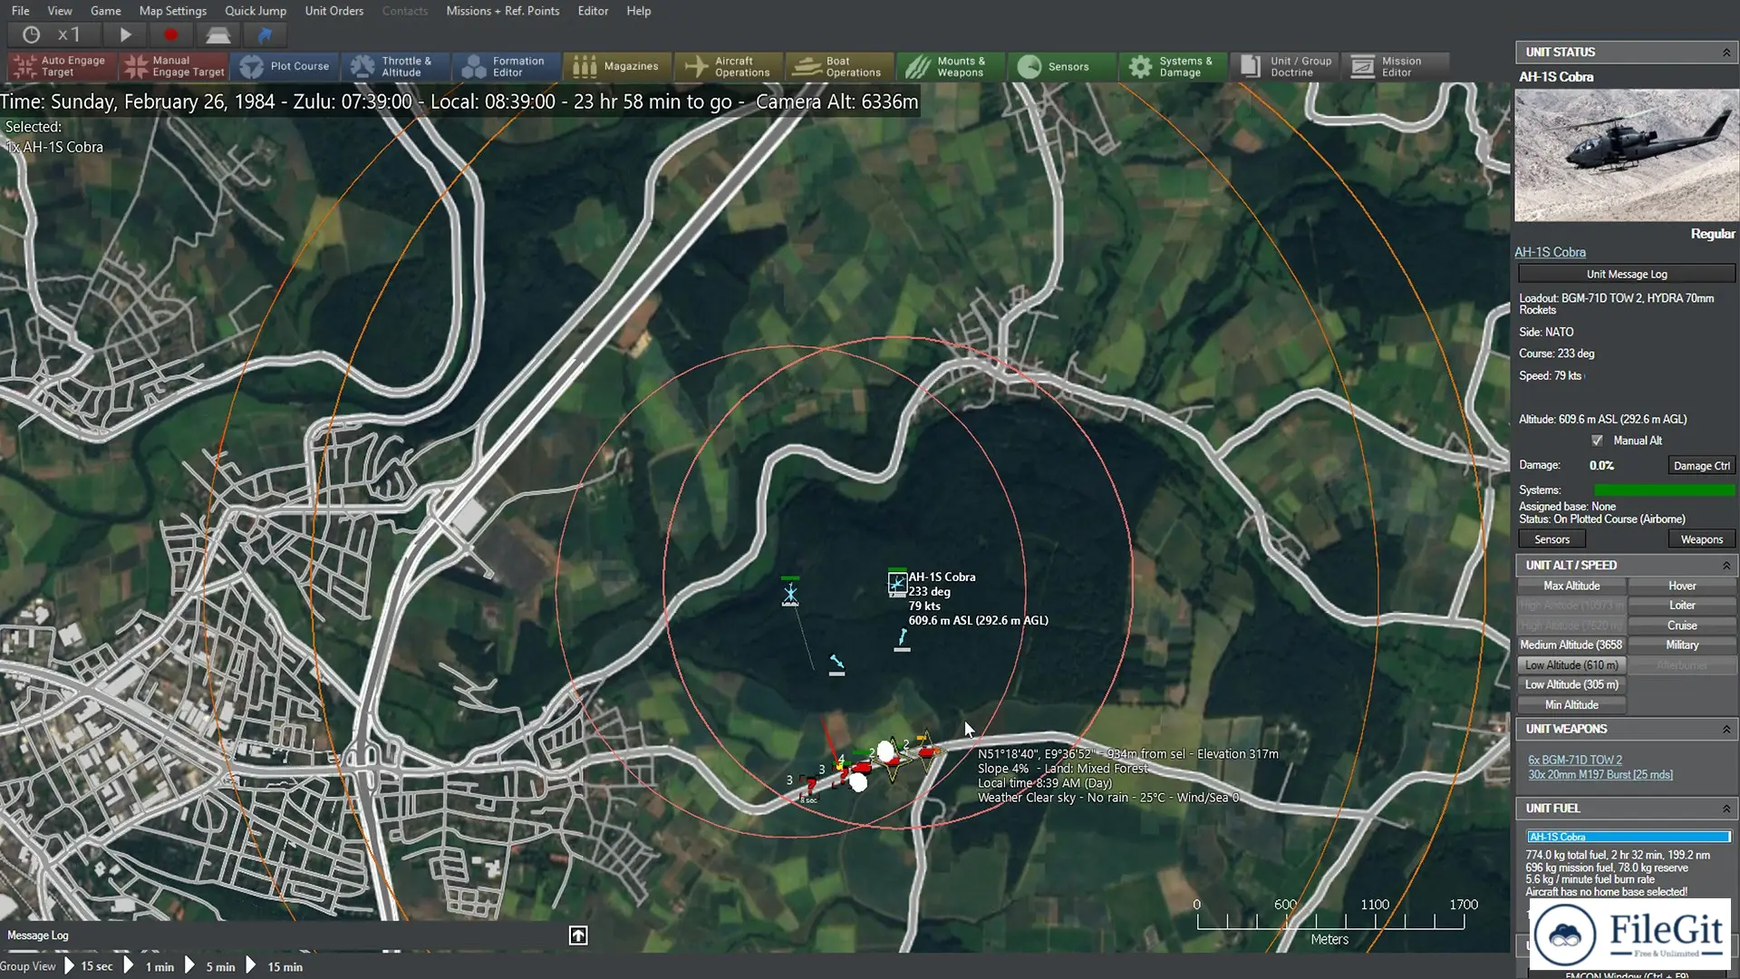
Task: Click the Plot Course toolbar button
Action: [285, 66]
